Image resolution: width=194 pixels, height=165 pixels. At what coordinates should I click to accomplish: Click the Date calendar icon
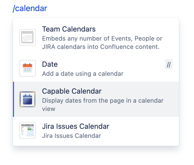[x=27, y=68]
